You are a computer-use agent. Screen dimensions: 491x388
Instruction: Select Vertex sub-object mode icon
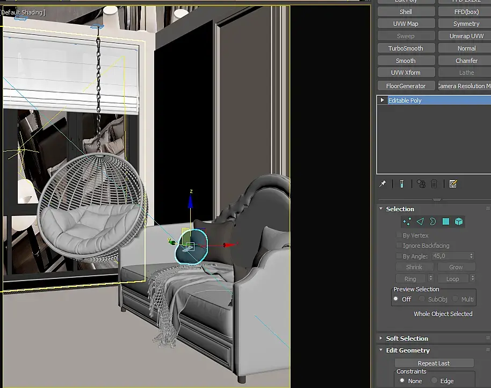pyautogui.click(x=407, y=222)
